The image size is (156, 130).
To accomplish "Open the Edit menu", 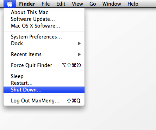I will coord(61,4).
